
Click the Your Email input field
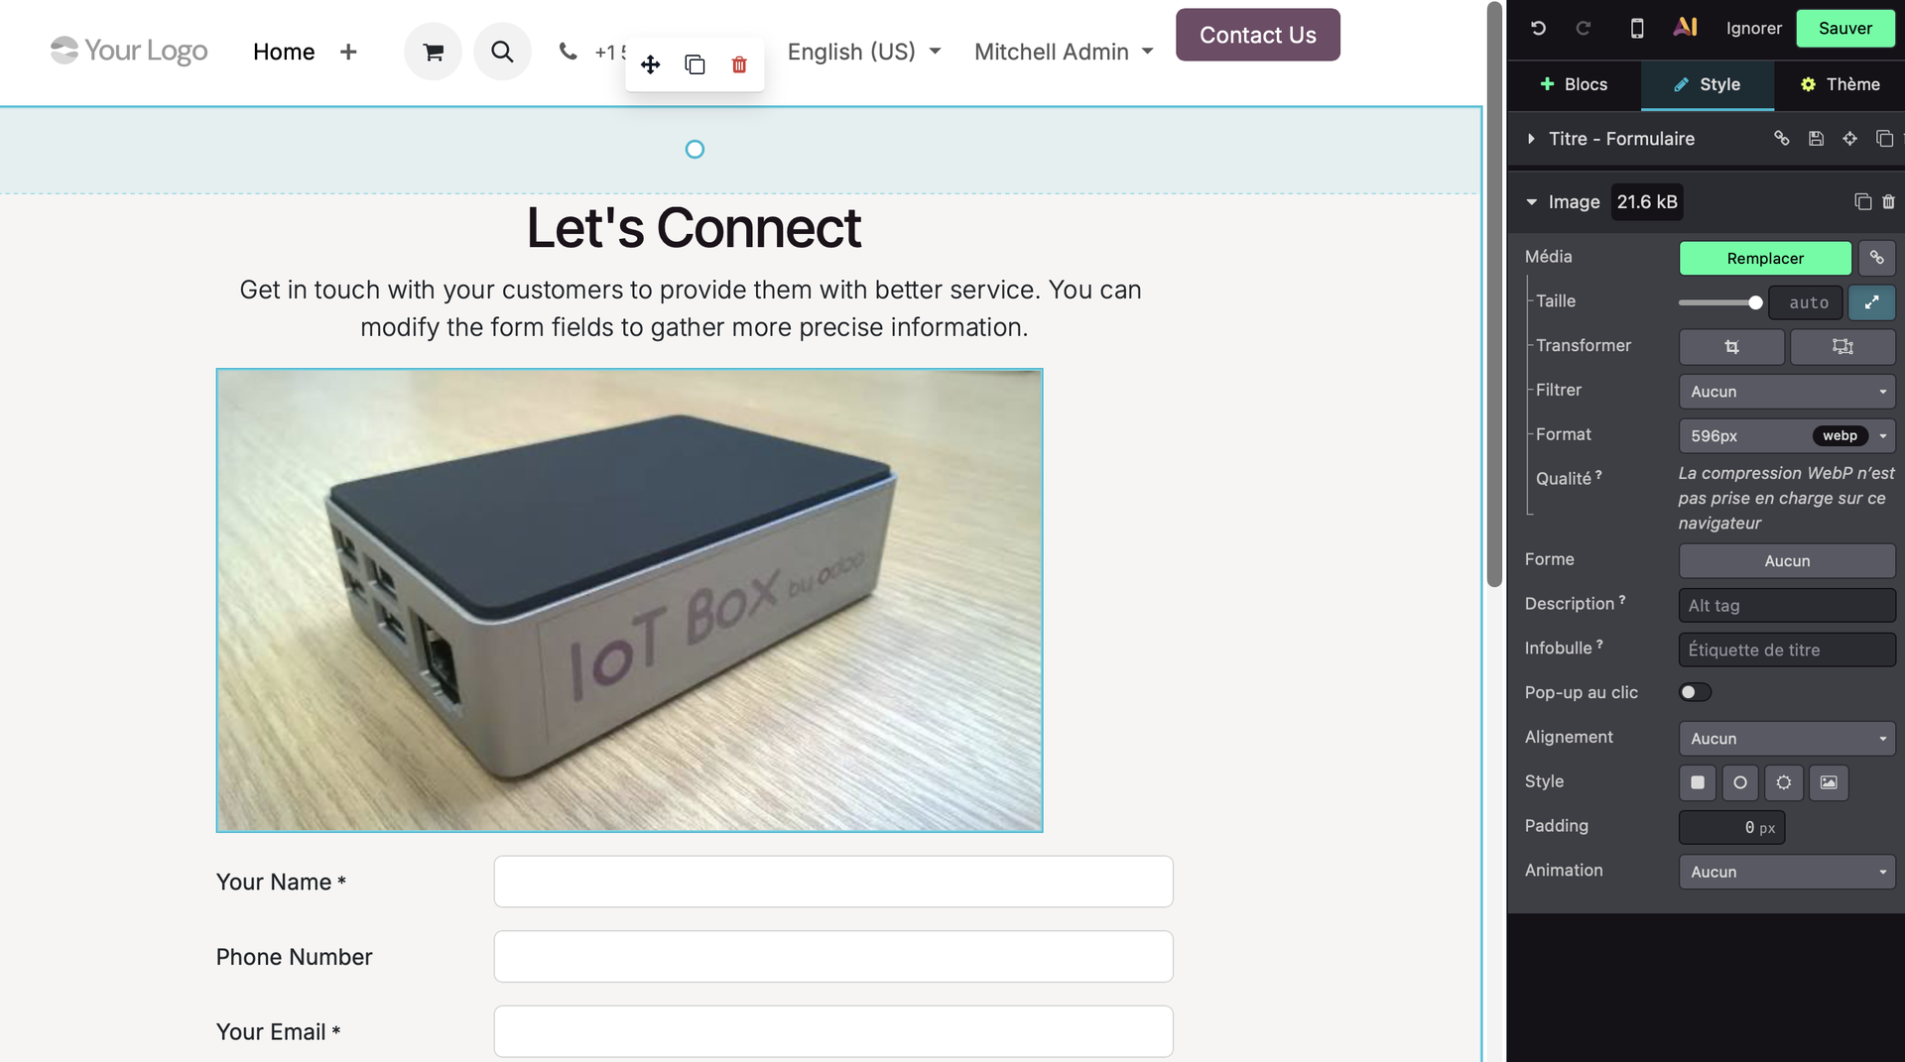[833, 1031]
